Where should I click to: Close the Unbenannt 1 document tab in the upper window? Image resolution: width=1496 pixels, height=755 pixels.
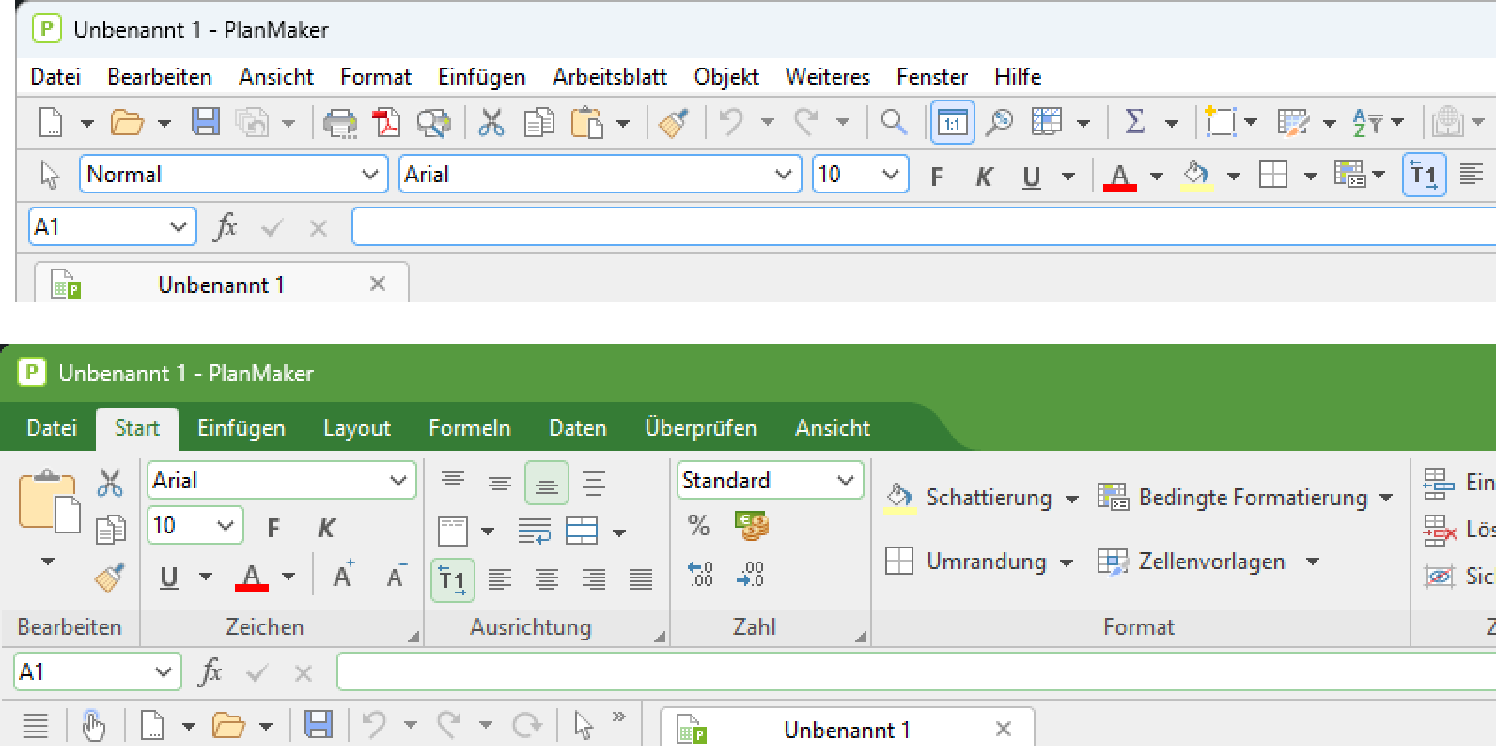(x=378, y=284)
